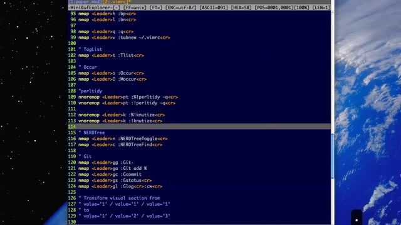
Task: Click the " NERDTree comment line
Action: coord(91,132)
